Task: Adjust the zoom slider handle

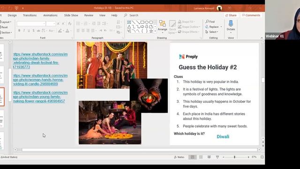Action: tap(234, 157)
